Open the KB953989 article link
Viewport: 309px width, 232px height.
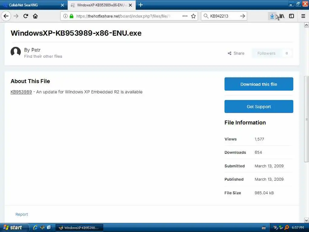click(21, 92)
